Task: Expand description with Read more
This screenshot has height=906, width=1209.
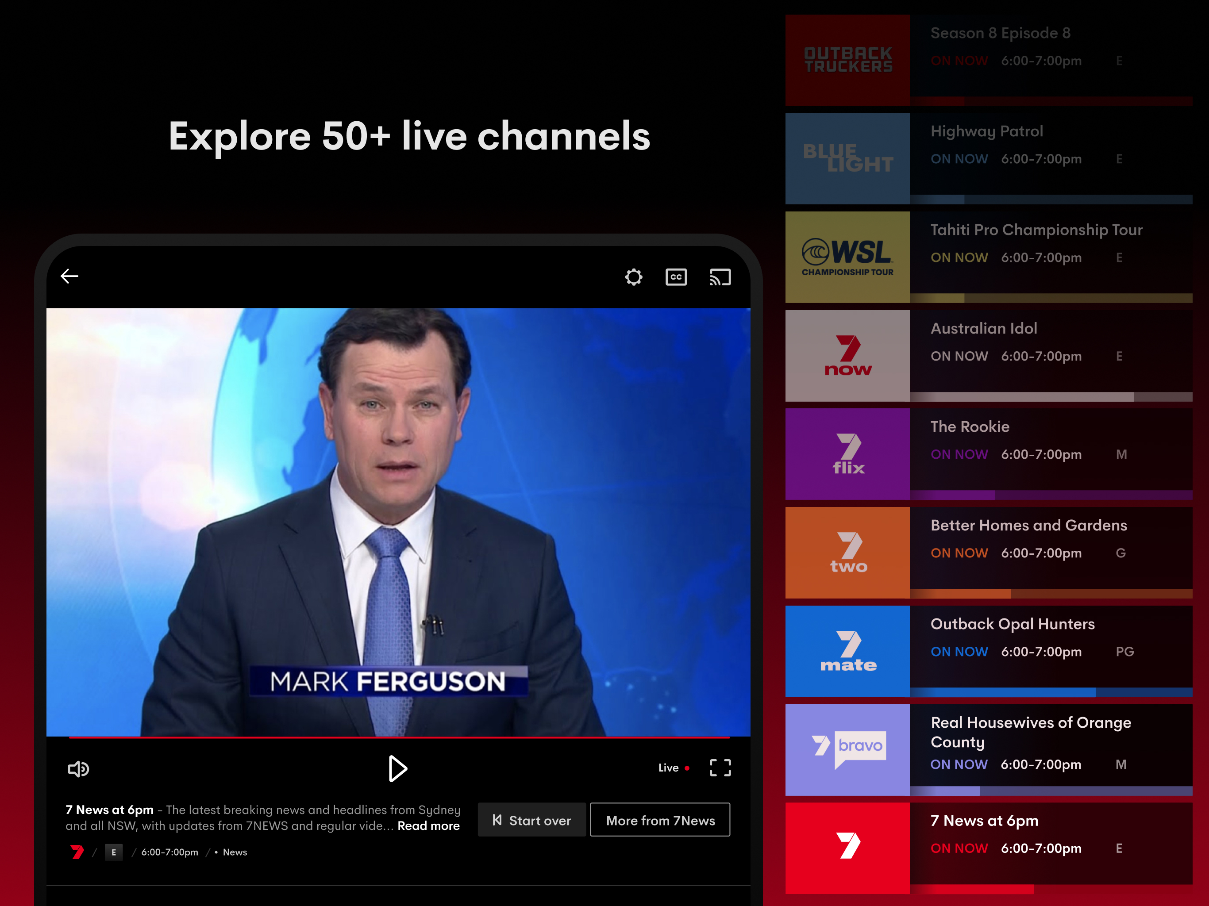Action: click(428, 825)
